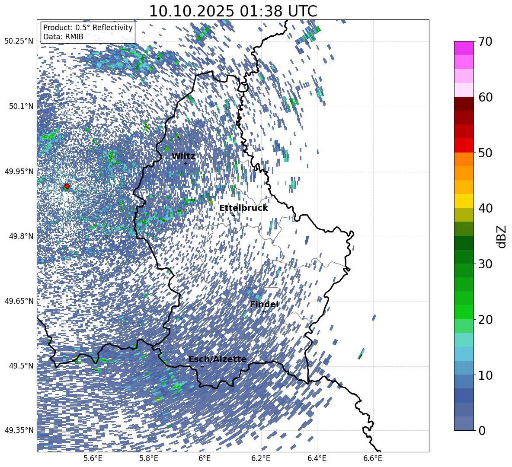Click the 50 tick on colorbar

click(x=485, y=152)
